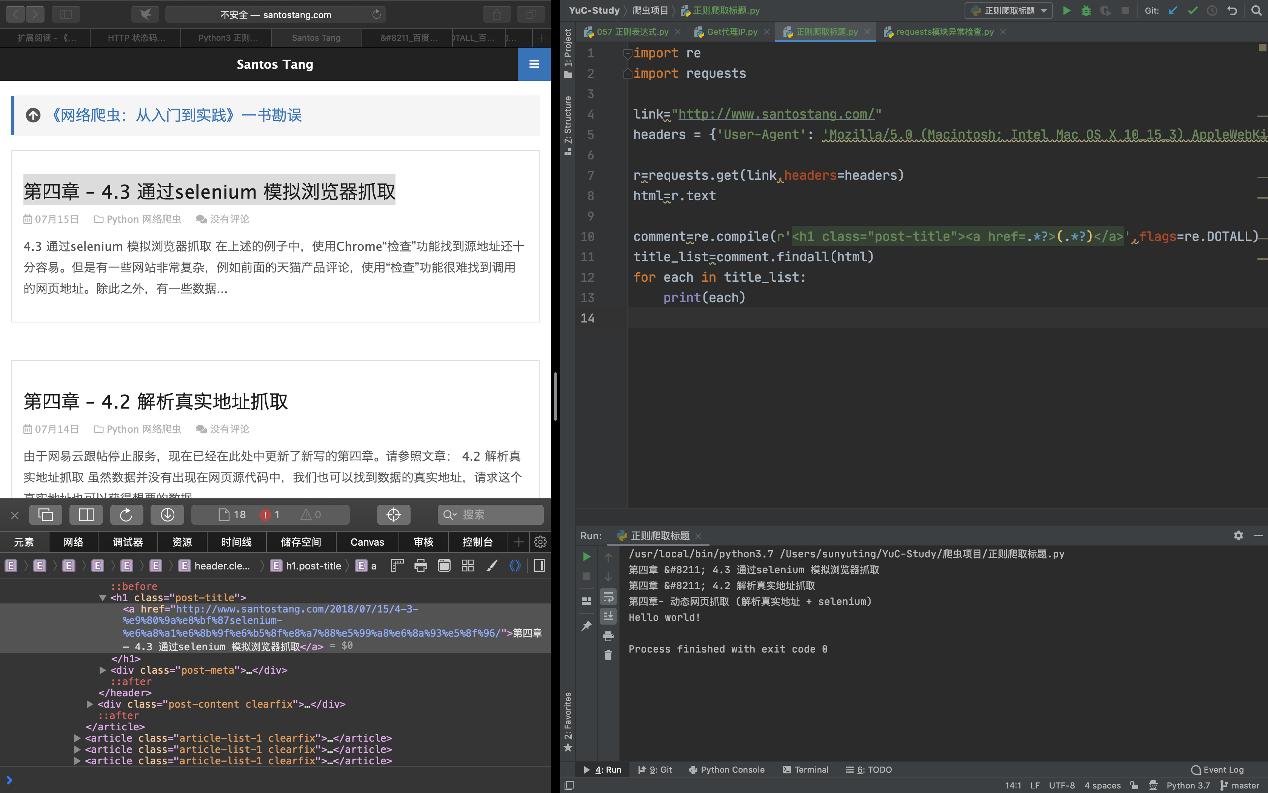
Task: Click the error count badge in inspector
Action: 270,514
